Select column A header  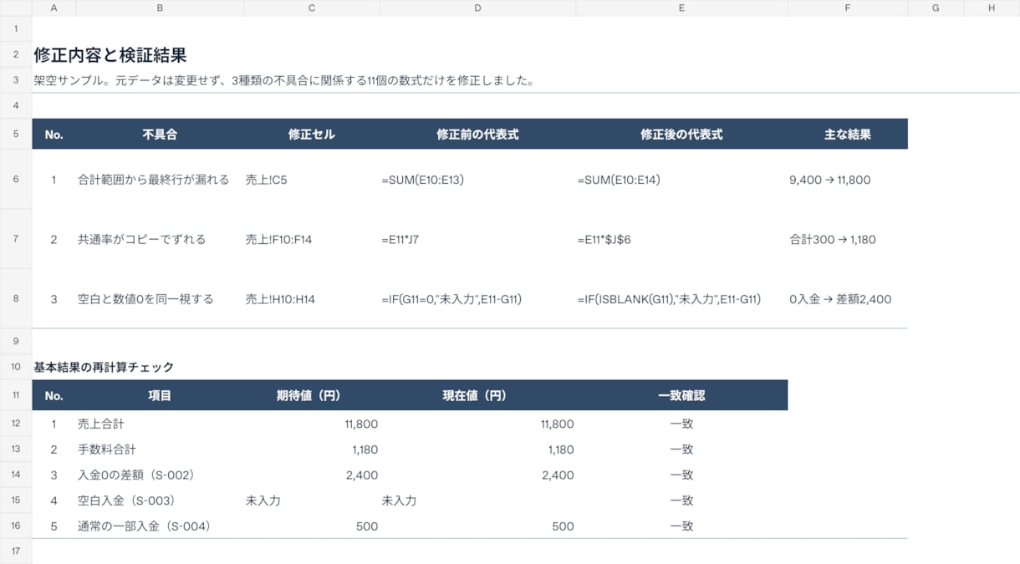(54, 8)
